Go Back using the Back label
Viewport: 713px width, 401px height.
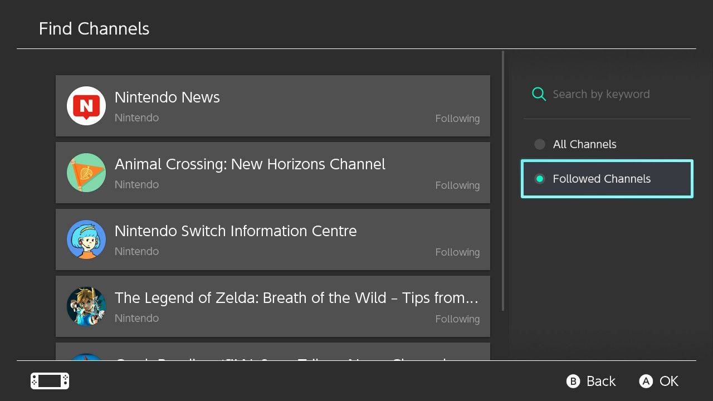[x=601, y=381]
